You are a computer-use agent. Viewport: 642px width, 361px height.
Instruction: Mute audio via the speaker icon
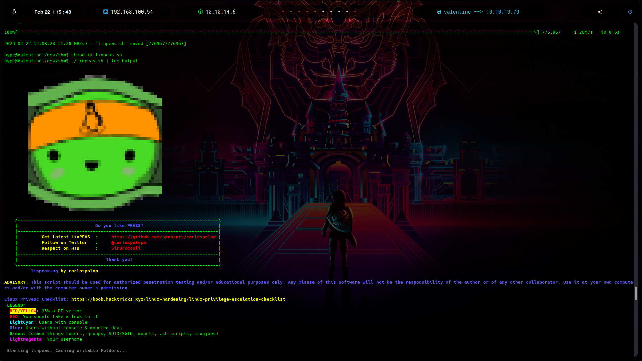coord(600,12)
